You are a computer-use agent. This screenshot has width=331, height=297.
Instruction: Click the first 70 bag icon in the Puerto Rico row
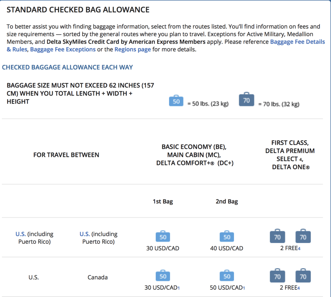point(277,236)
